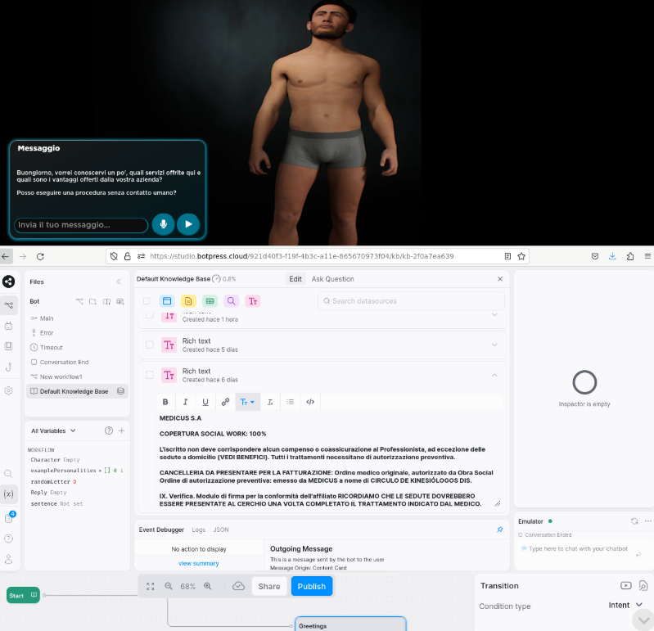
Task: Open the Condition type Intent dropdown
Action: (x=625, y=605)
